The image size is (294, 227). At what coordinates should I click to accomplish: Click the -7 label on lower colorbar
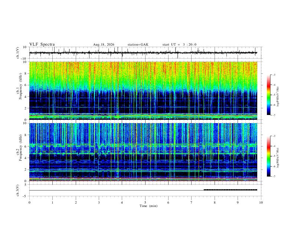274,177
